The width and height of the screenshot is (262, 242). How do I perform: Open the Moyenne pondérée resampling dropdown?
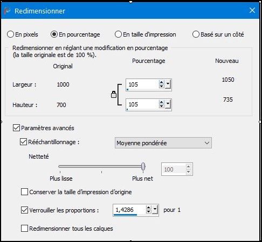(x=163, y=143)
